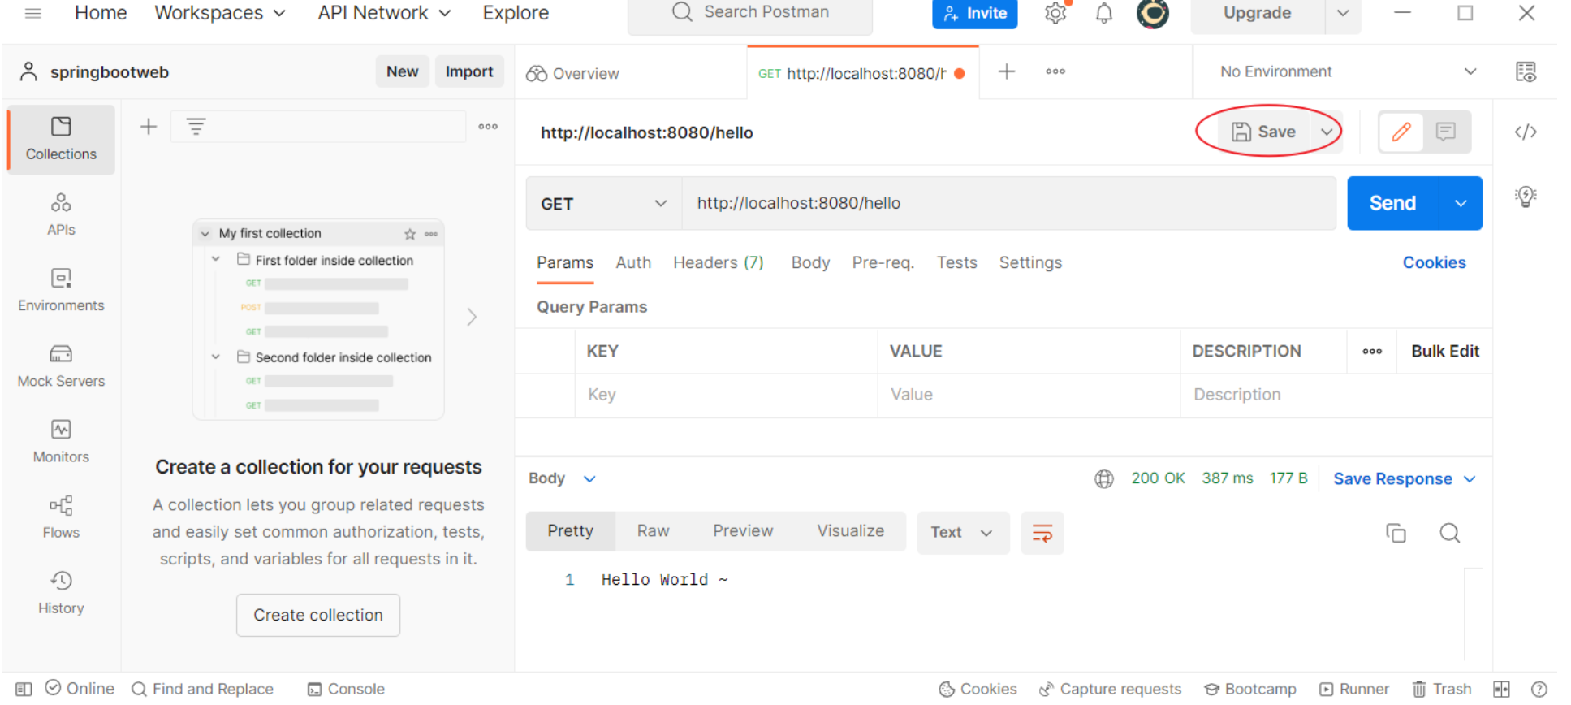Open Monitors in the sidebar
This screenshot has width=1571, height=705.
coord(61,441)
